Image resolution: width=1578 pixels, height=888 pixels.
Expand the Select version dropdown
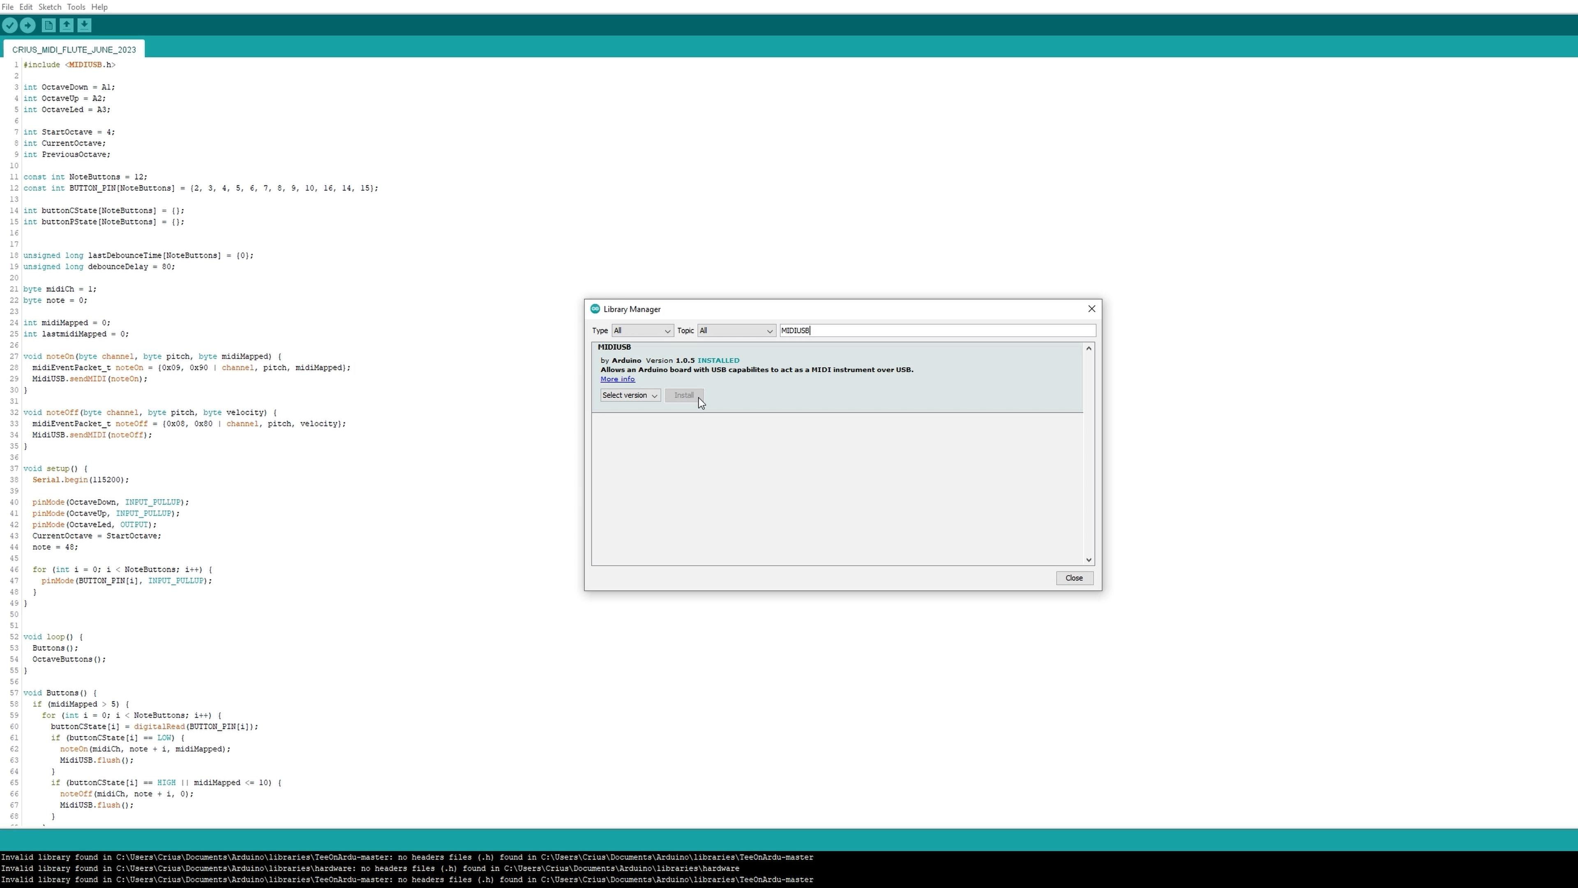(630, 395)
